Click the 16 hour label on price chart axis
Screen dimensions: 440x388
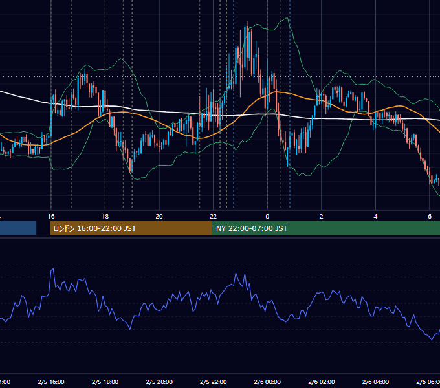click(51, 217)
